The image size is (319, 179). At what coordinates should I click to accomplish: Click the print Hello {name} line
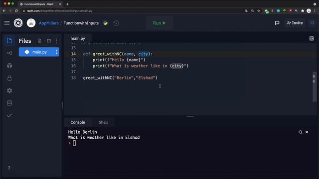119,60
